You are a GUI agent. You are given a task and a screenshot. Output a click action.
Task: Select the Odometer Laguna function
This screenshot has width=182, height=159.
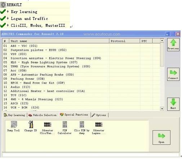coord(99,128)
